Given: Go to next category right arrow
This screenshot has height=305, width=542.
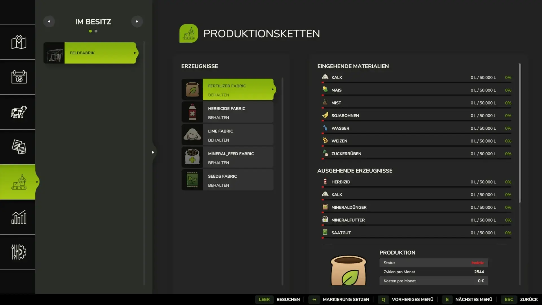Looking at the screenshot, I should pos(137,21).
